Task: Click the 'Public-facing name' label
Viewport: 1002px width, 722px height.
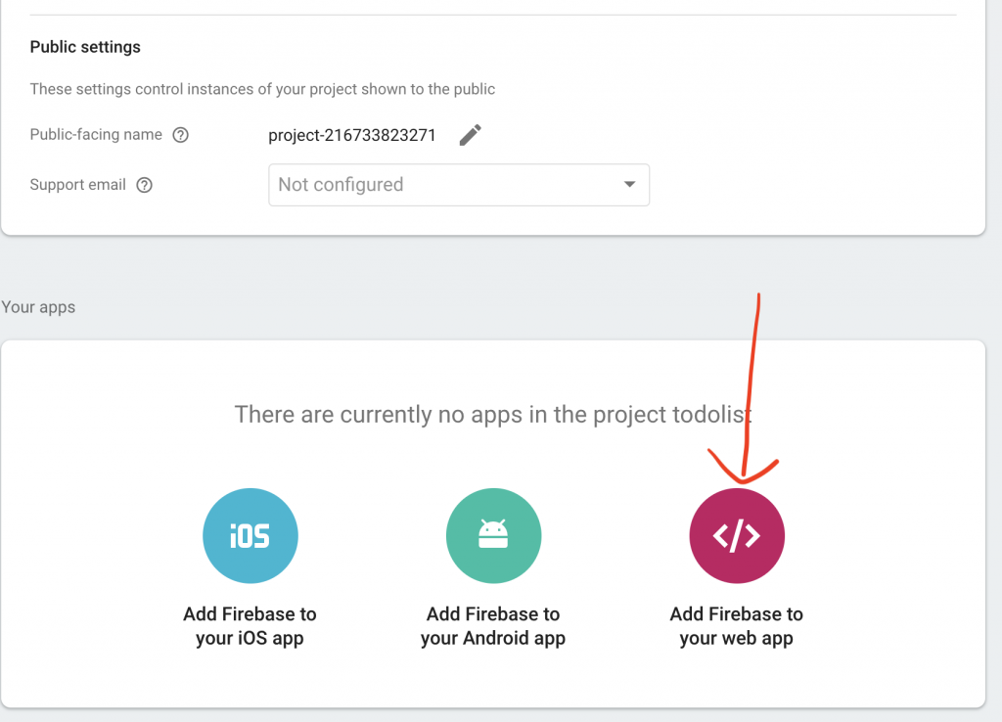Action: 96,134
